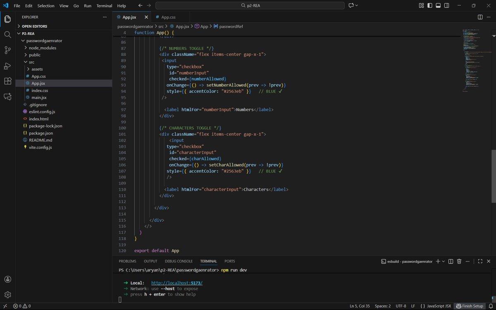This screenshot has height=310, width=496.
Task: Click errors and warnings status indicator
Action: pos(22,306)
